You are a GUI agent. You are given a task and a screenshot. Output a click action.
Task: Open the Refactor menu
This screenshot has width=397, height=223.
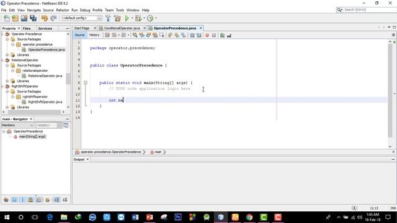click(x=63, y=10)
